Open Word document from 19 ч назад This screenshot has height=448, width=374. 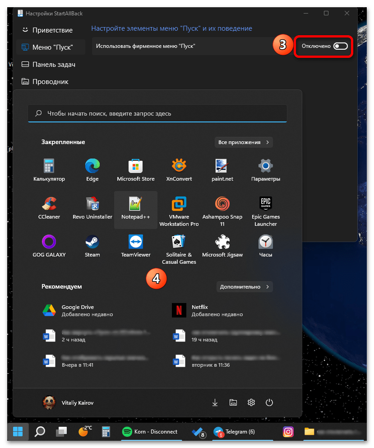226,336
